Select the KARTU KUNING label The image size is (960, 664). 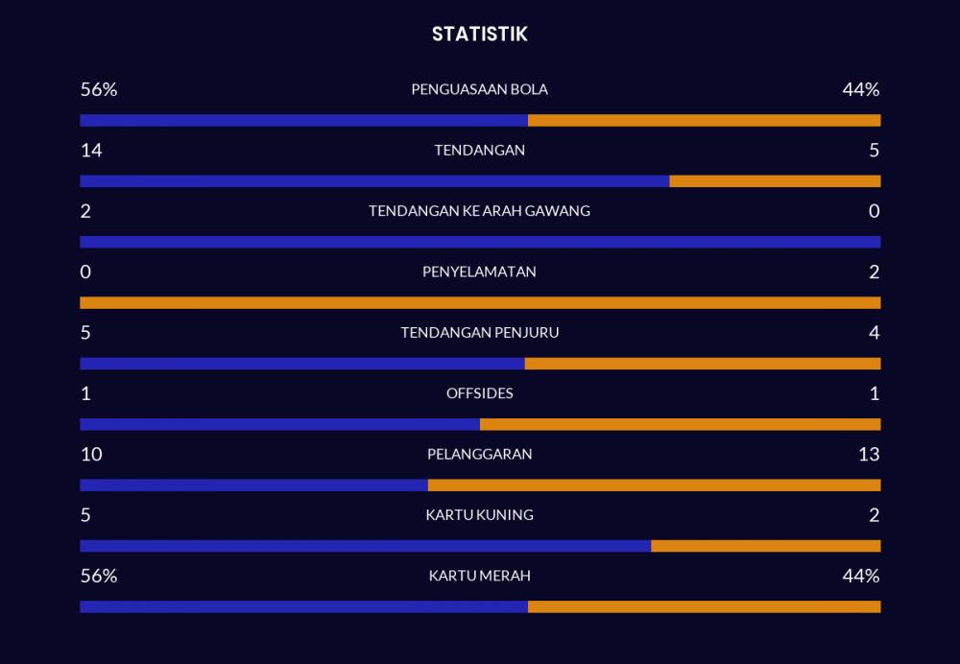point(479,514)
